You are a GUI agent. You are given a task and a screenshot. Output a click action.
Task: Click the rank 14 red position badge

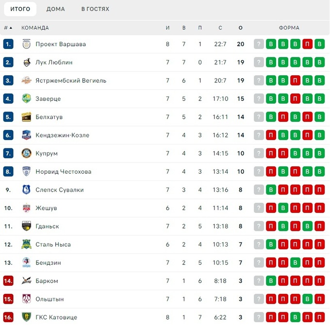pyautogui.click(x=8, y=281)
